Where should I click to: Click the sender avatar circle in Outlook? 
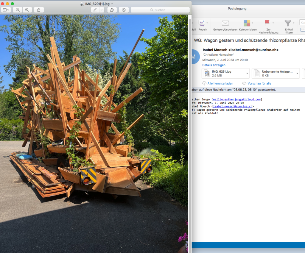(x=195, y=57)
